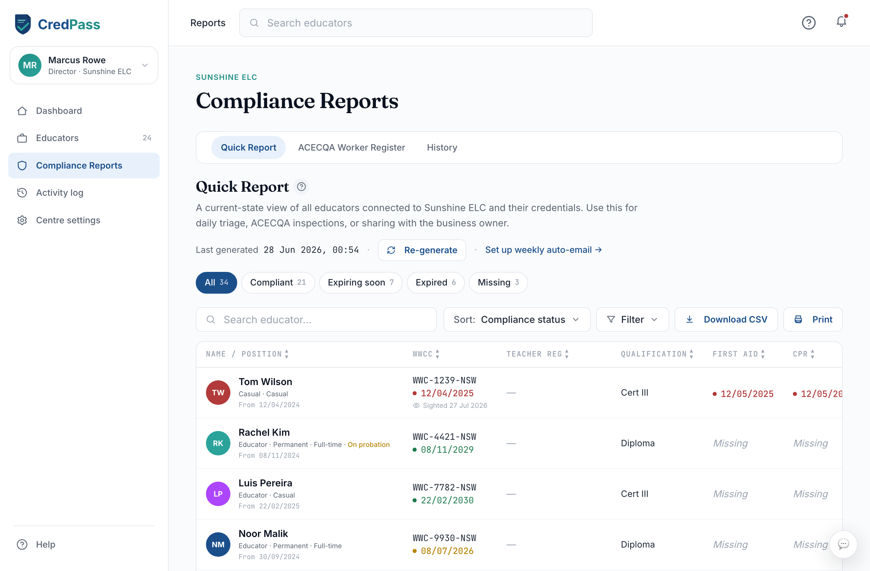Click Download CSV button
The width and height of the screenshot is (870, 571).
(726, 319)
